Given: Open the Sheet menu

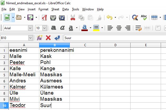Looking at the screenshot, I should point(55,9).
